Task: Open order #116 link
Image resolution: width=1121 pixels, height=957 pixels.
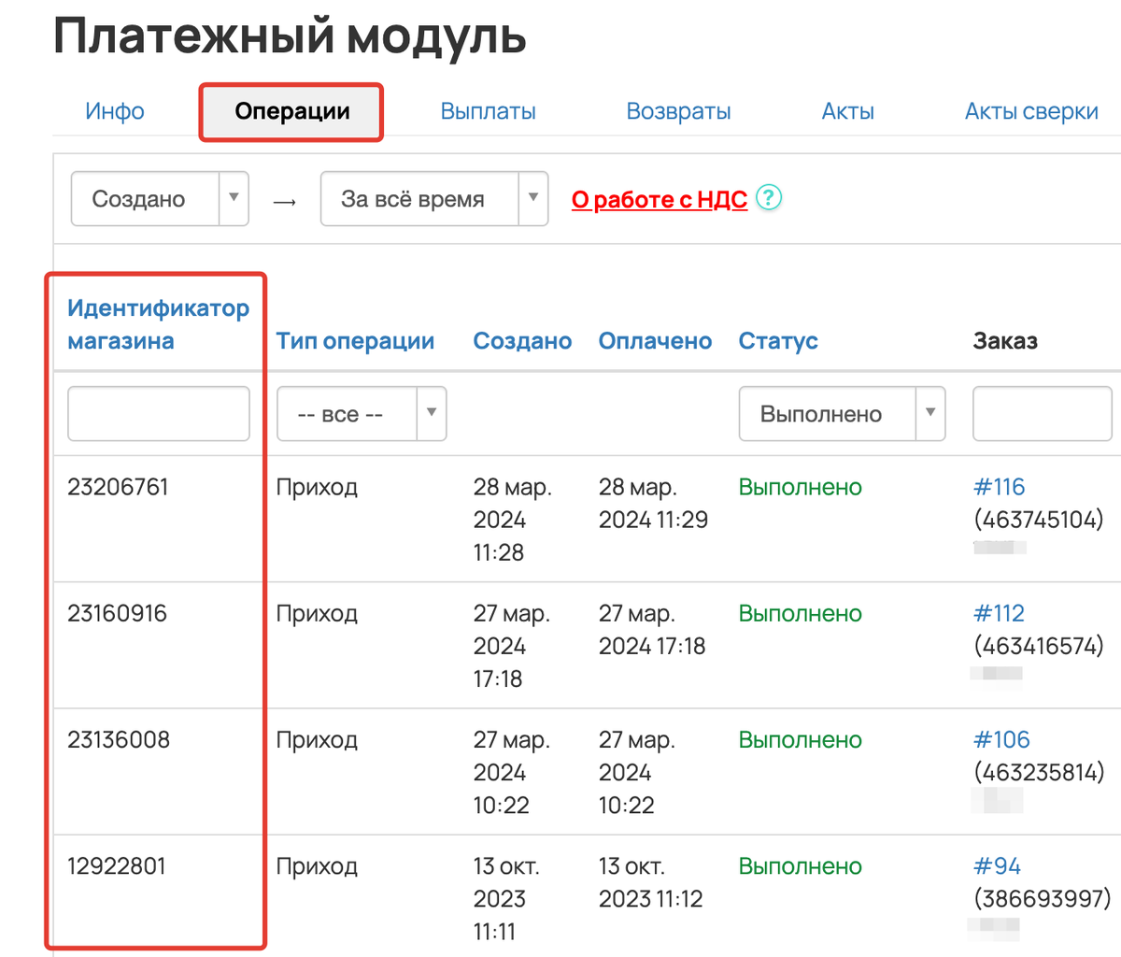Action: point(999,487)
